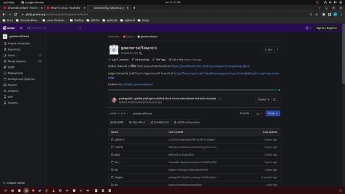Switch to the How To Linux YouTube tab

tap(66, 8)
